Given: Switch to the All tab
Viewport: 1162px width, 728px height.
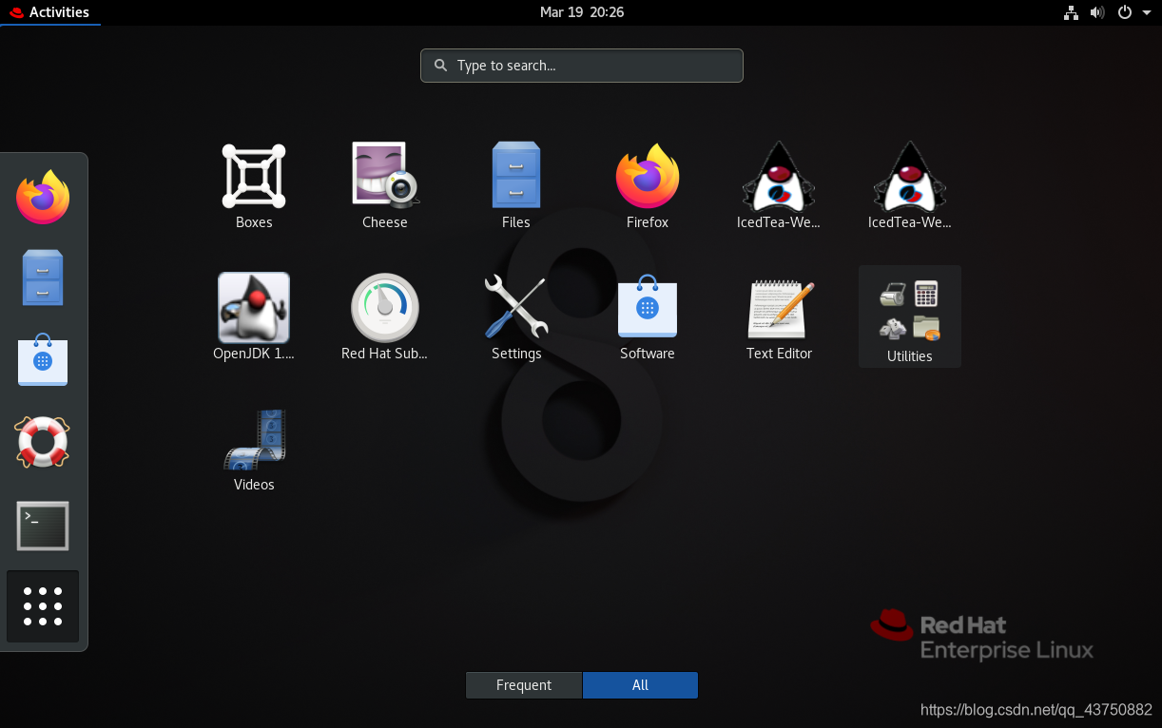Looking at the screenshot, I should click(640, 685).
